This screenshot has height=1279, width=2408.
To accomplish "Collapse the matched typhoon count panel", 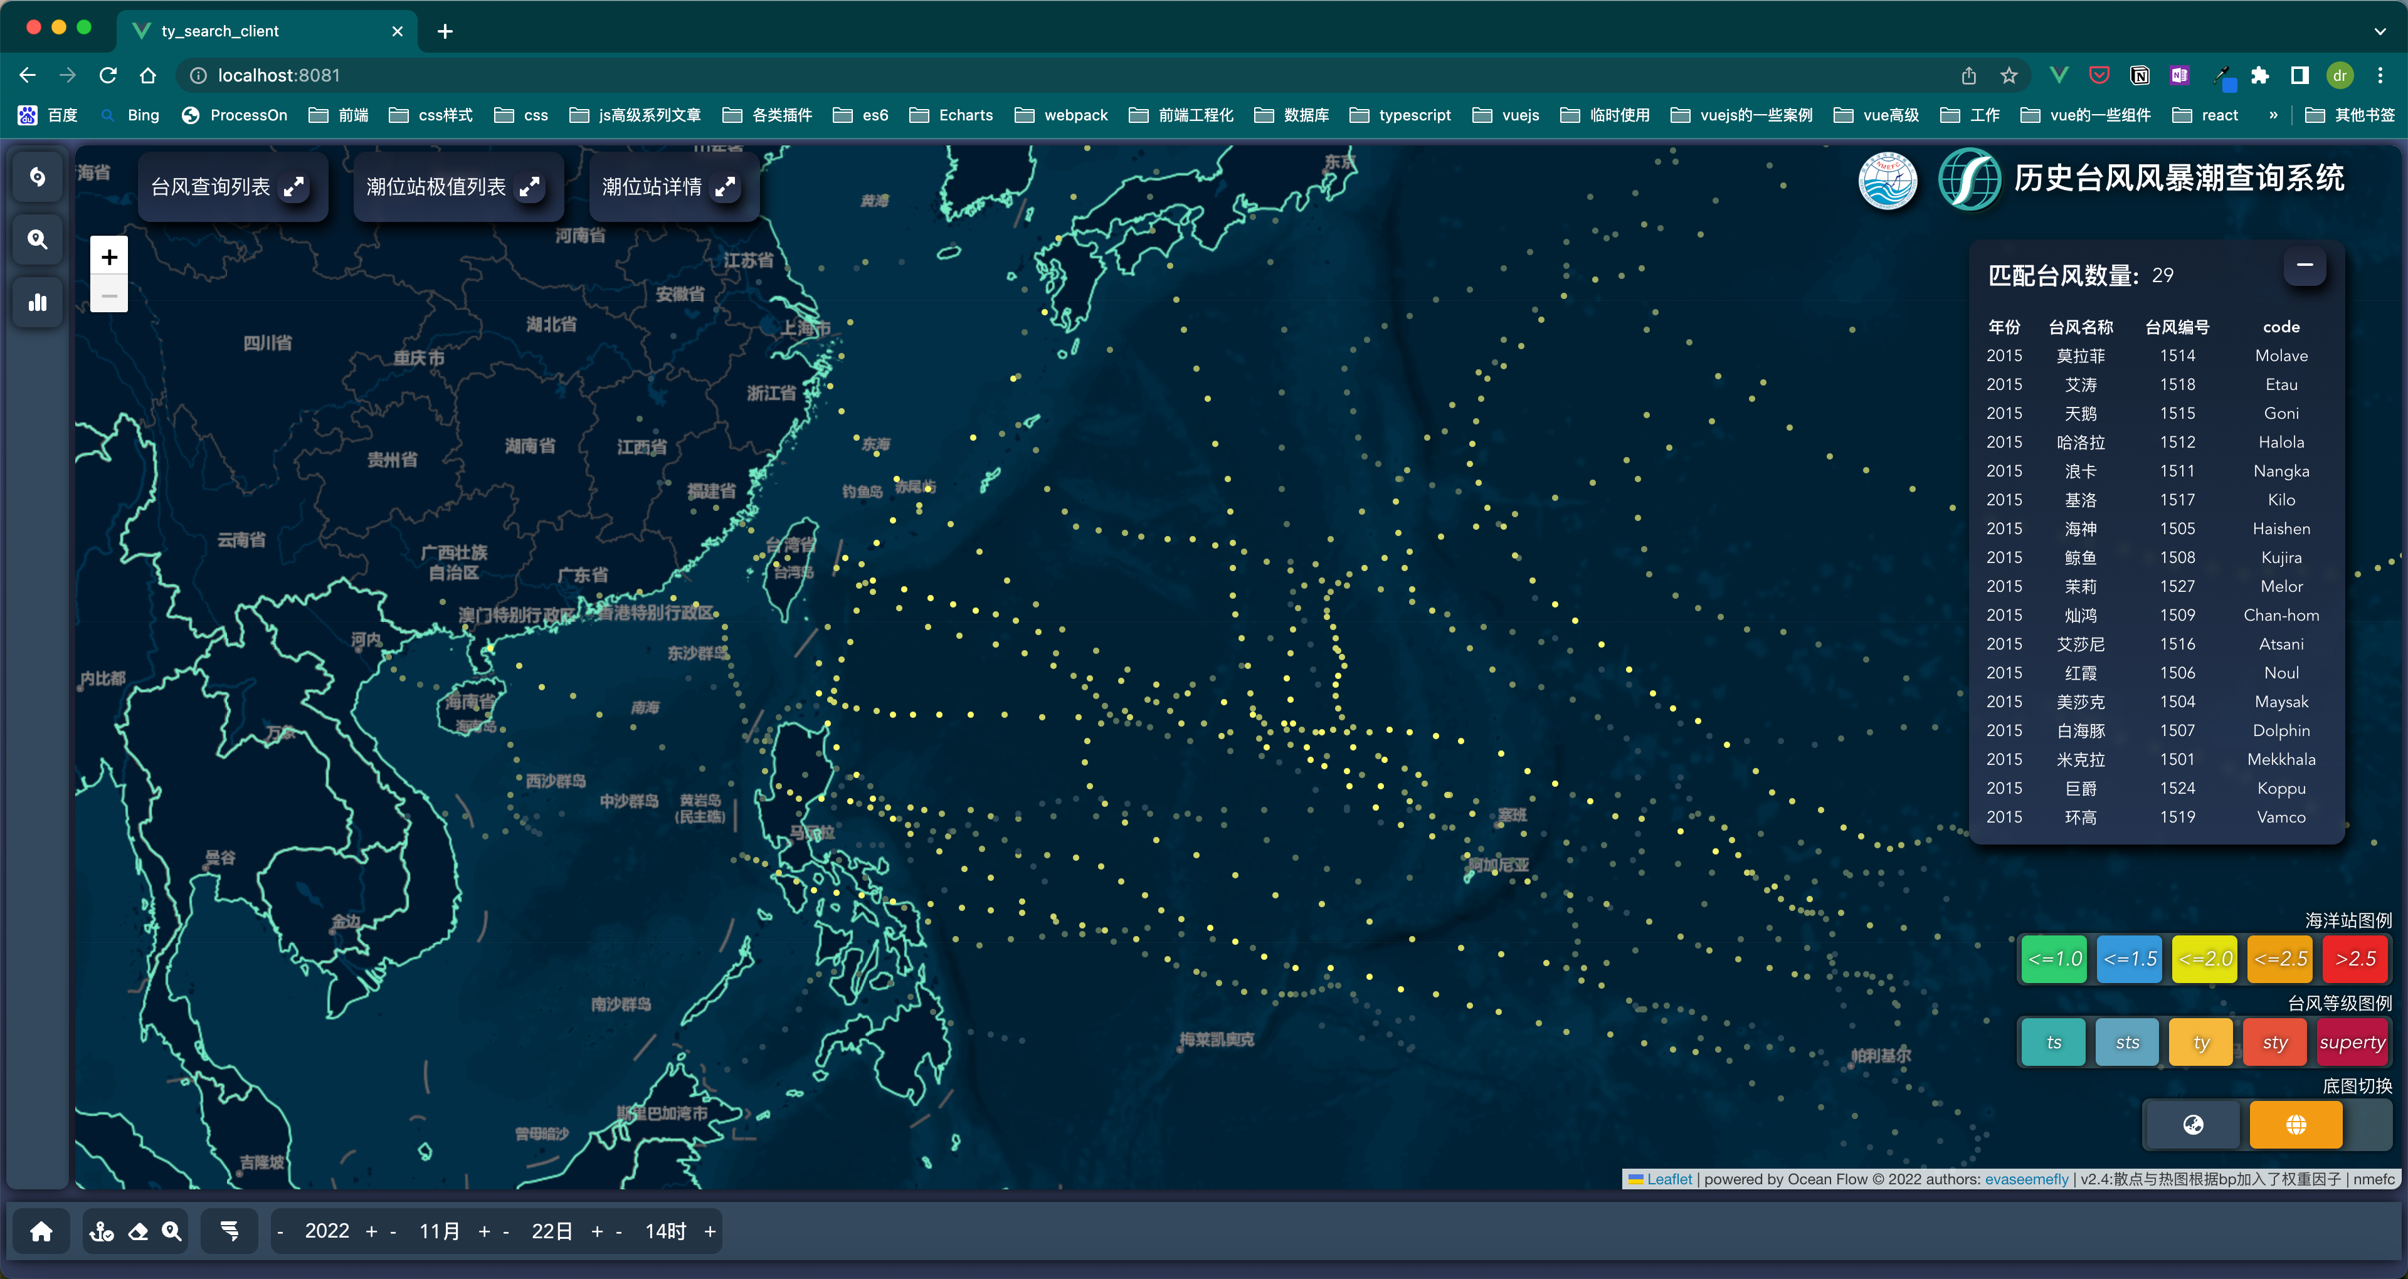I will point(2305,266).
